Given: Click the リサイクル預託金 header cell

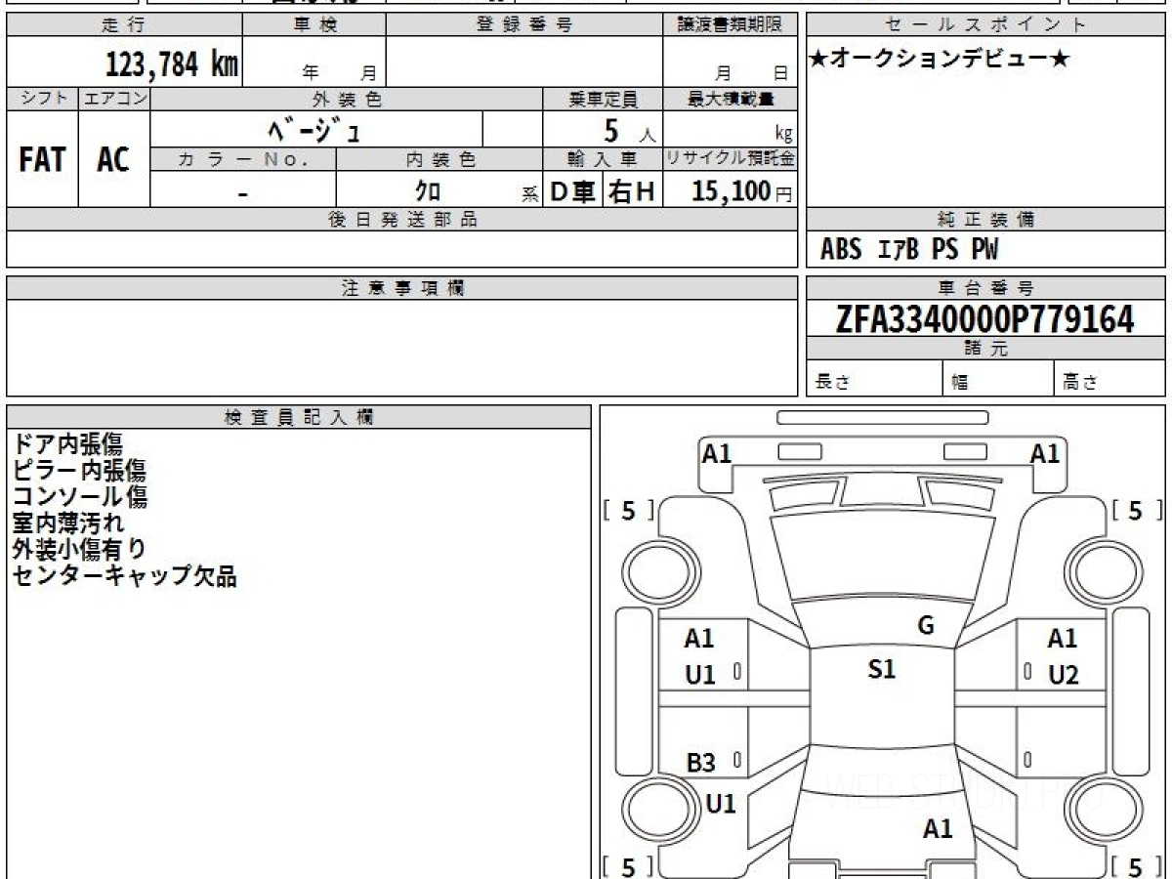Looking at the screenshot, I should 731,159.
